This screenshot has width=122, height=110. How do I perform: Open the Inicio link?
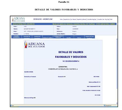coord(61,19)
